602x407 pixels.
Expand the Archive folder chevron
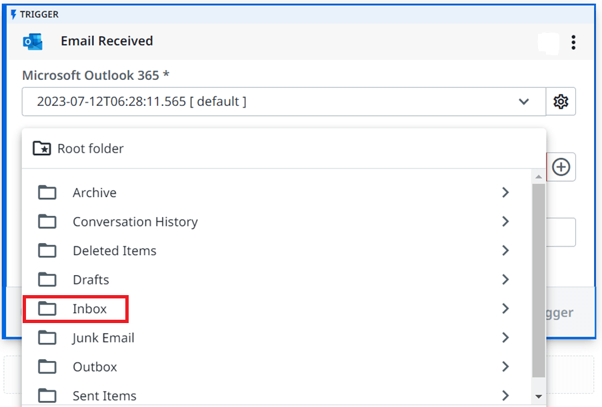tap(505, 193)
